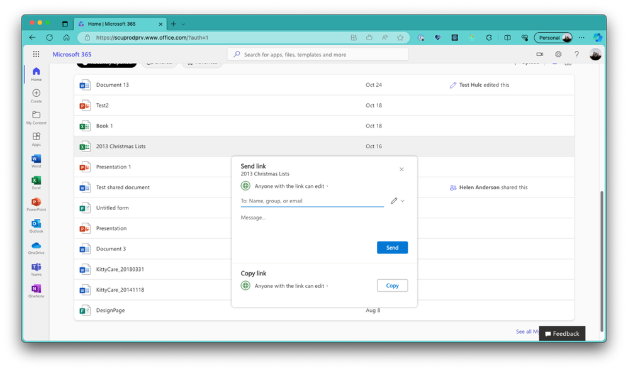The height and width of the screenshot is (371, 628).
Task: Open DesignPage form
Action: point(110,310)
